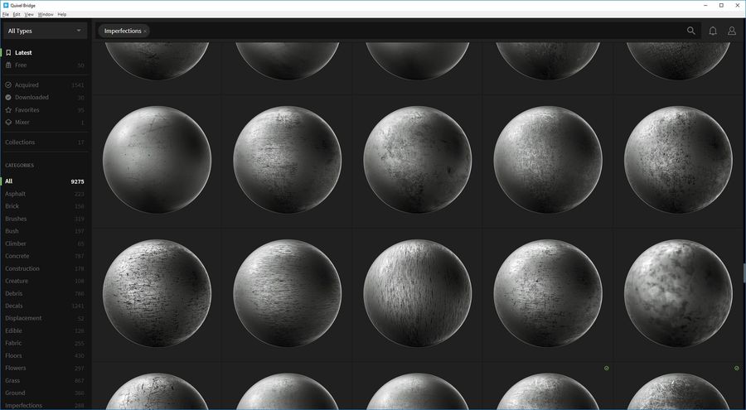746x410 pixels.
Task: Click the Latest bookmark icon
Action: (x=8, y=53)
